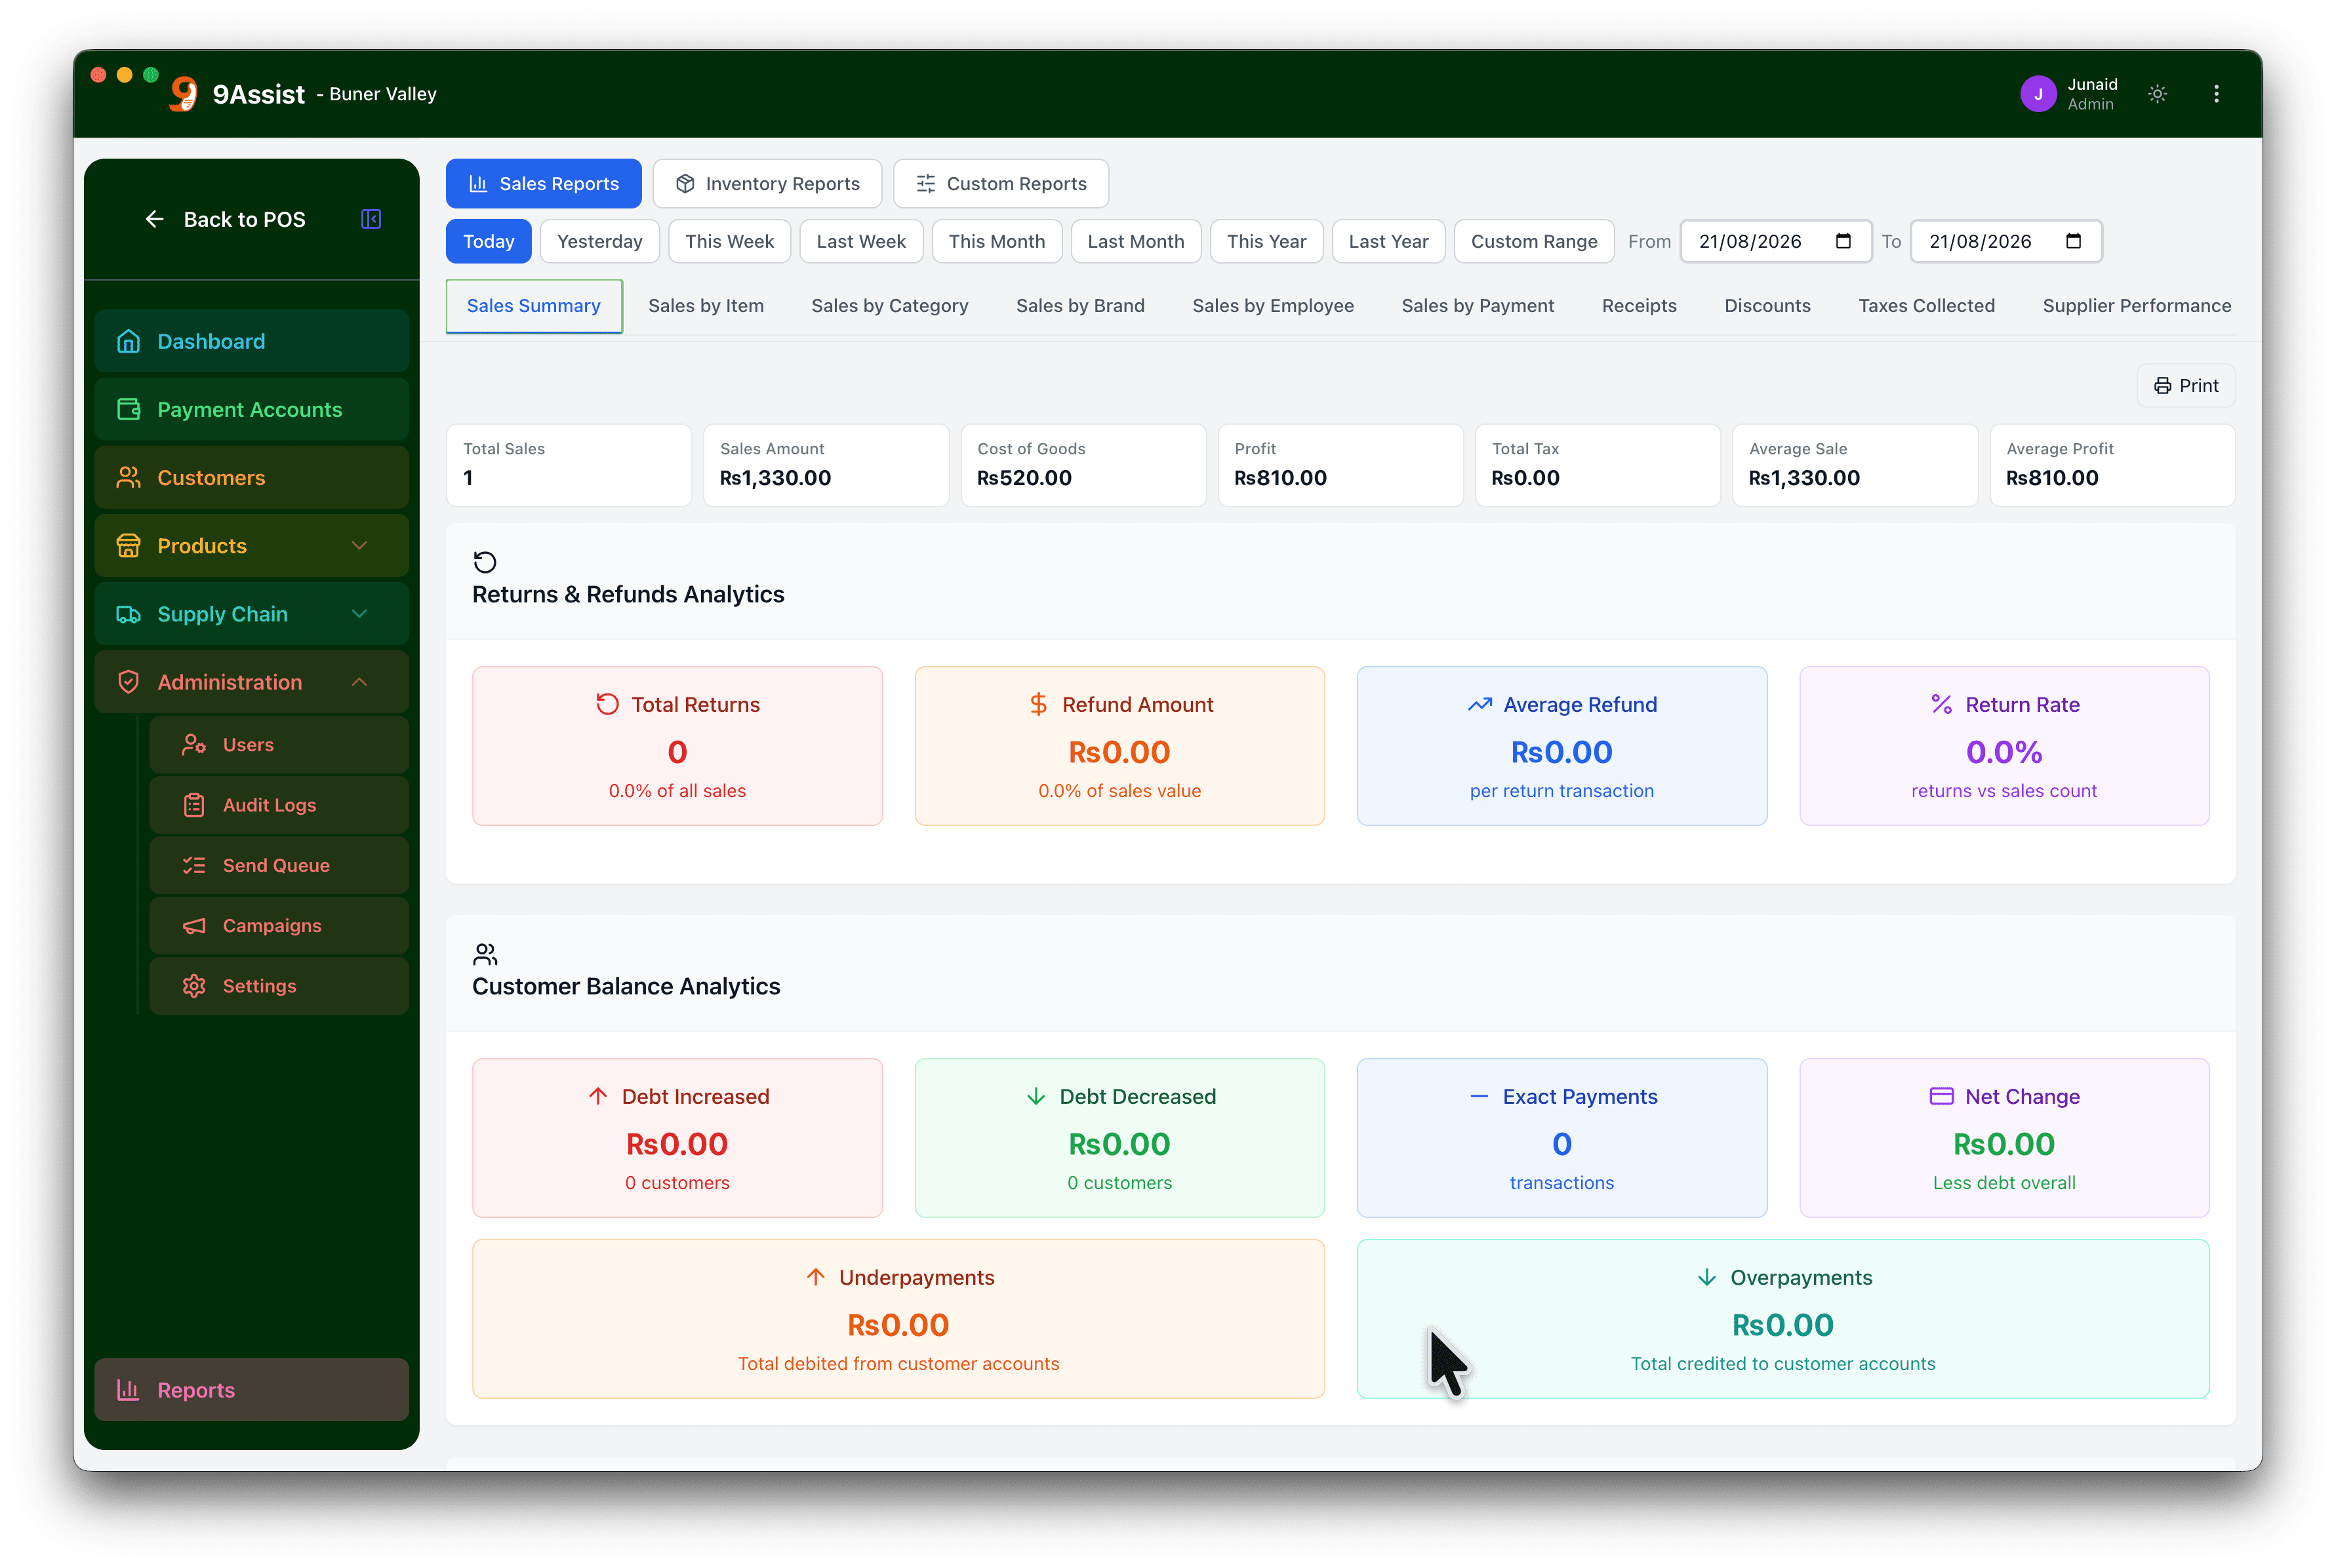The image size is (2336, 1568).
Task: View the Supplier Performance tab
Action: [2137, 306]
